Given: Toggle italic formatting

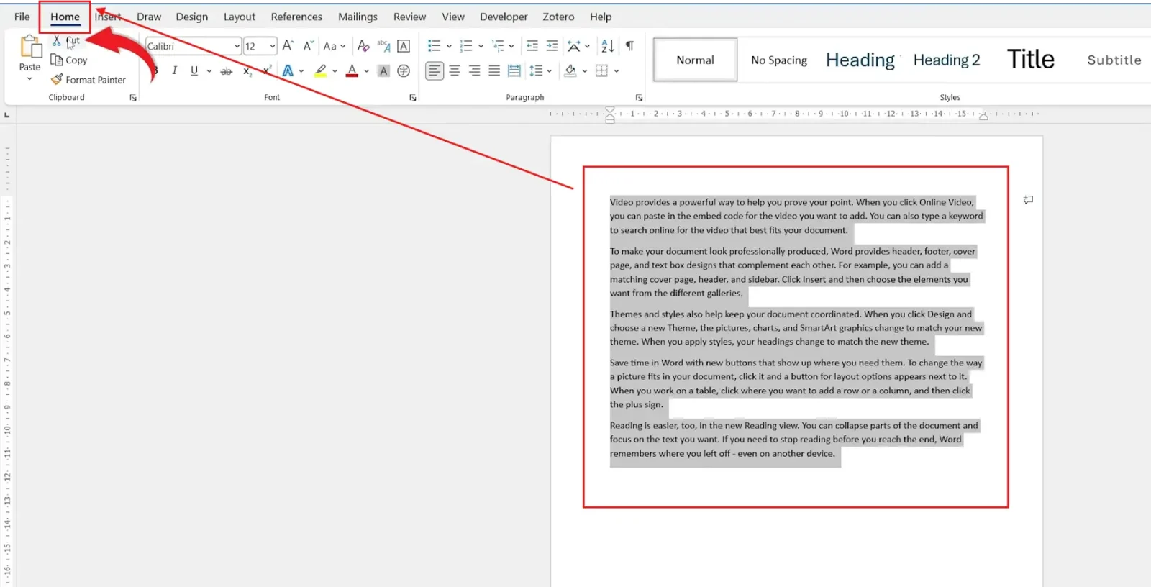Looking at the screenshot, I should pos(174,70).
